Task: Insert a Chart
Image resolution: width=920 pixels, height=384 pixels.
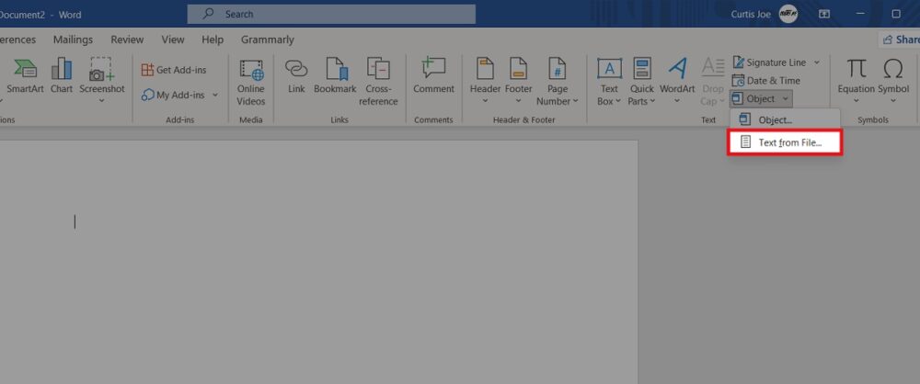Action: click(61, 76)
